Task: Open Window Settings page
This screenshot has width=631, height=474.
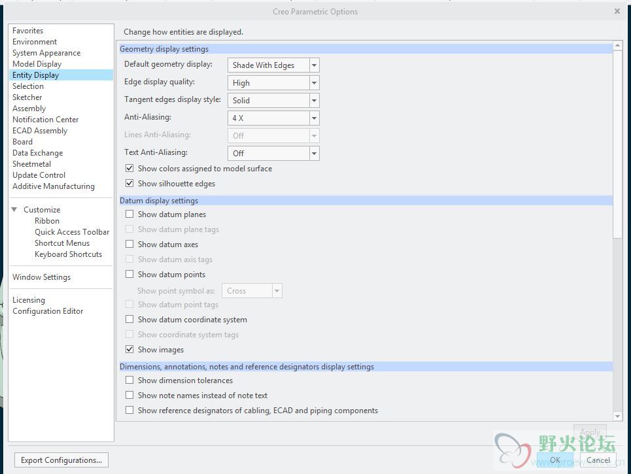Action: [41, 277]
